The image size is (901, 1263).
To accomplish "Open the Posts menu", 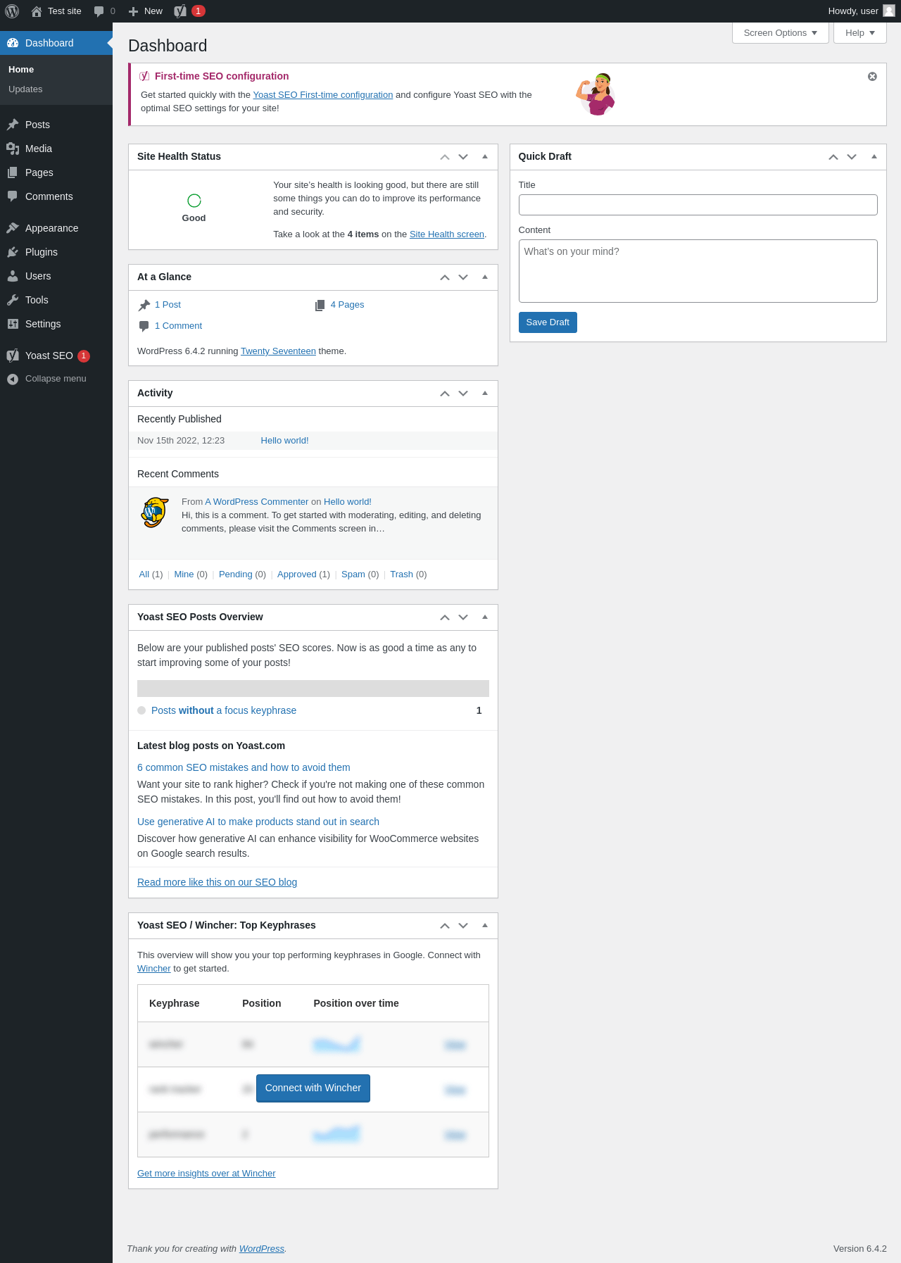I will 56,125.
